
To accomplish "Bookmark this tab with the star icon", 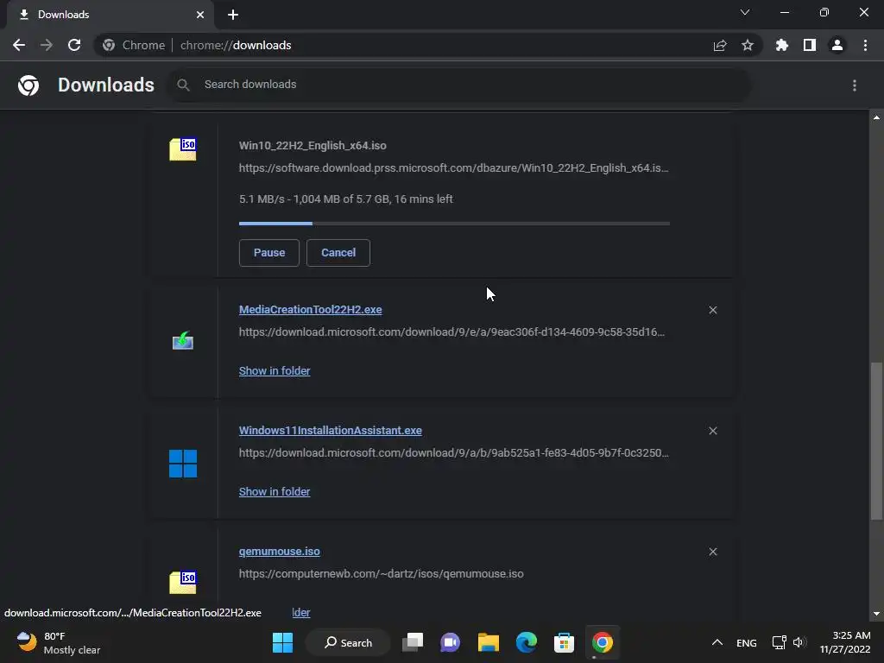I will tap(748, 45).
